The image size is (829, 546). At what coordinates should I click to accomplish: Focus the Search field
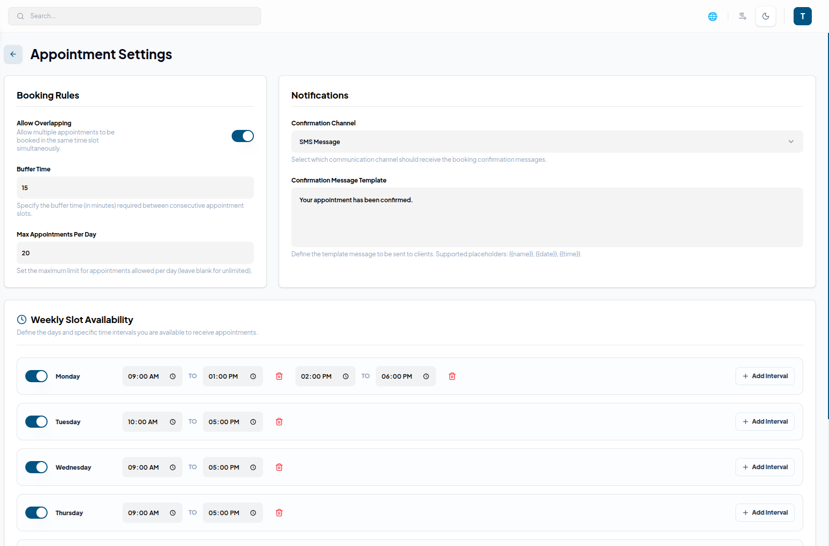pos(135,16)
